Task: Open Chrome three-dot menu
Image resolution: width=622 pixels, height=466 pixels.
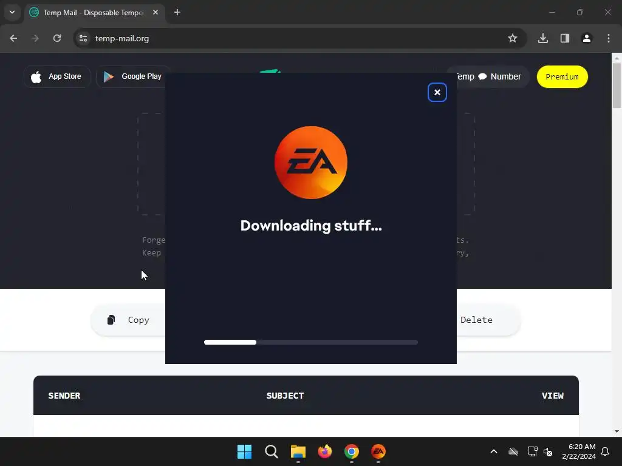Action: [x=609, y=38]
